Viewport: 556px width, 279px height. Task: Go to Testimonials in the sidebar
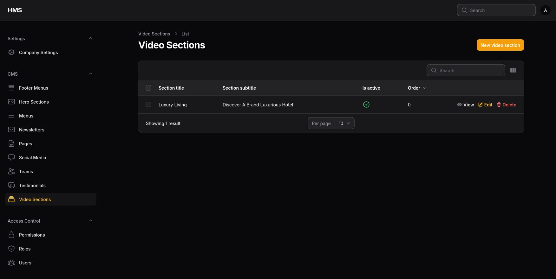coord(32,186)
